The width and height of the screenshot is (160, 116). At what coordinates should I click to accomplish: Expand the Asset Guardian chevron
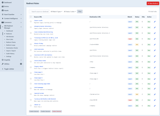21,14
